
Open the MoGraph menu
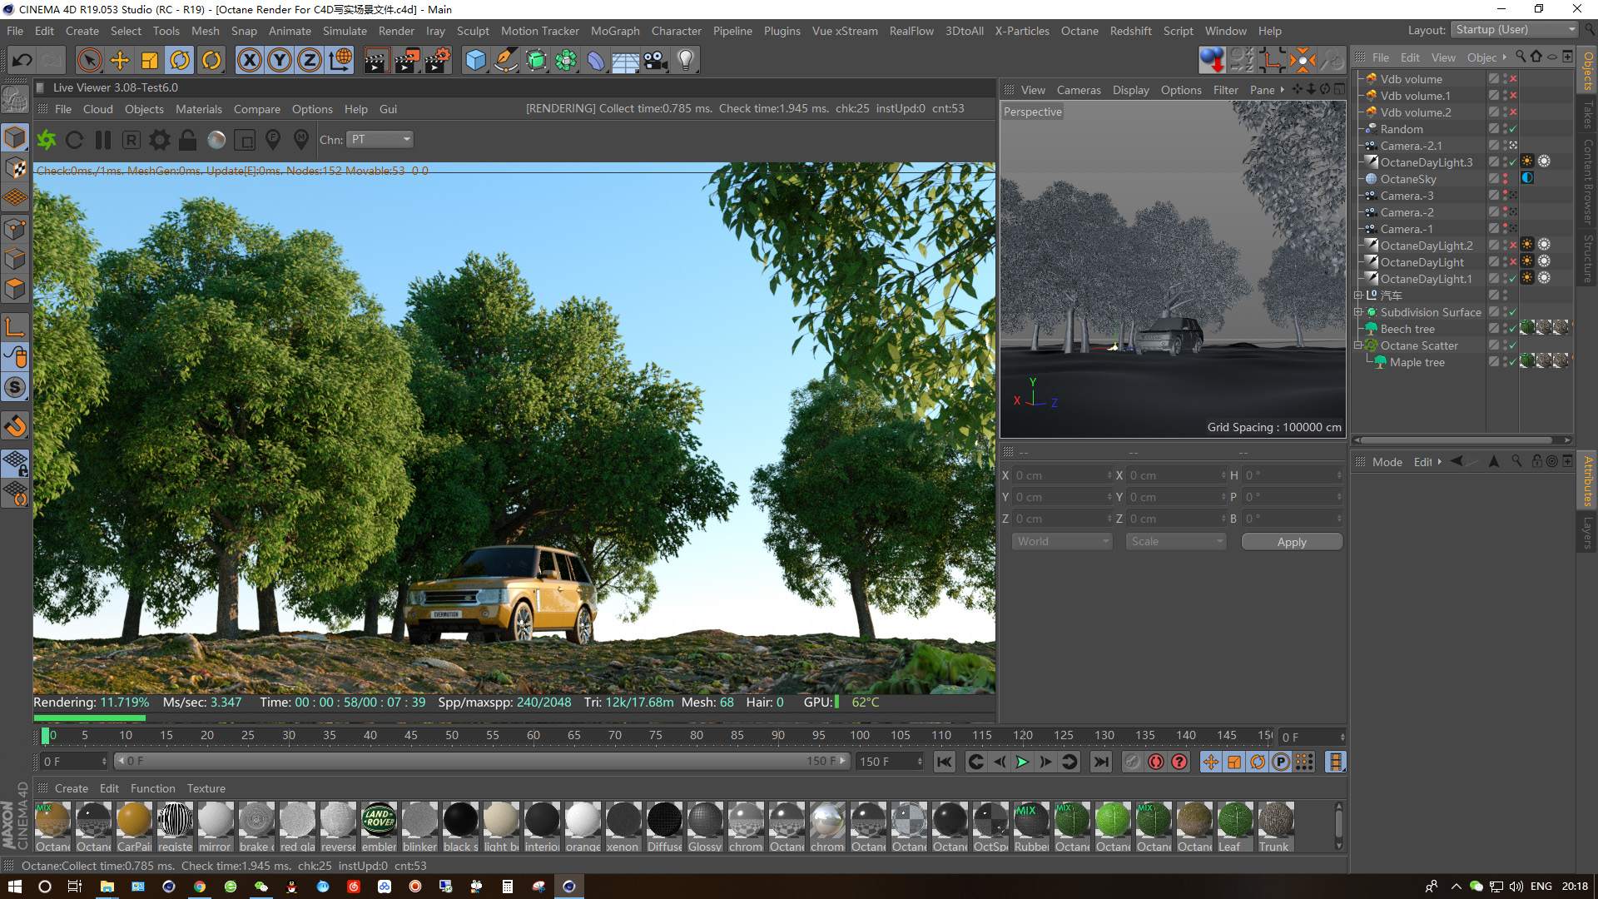tap(614, 31)
